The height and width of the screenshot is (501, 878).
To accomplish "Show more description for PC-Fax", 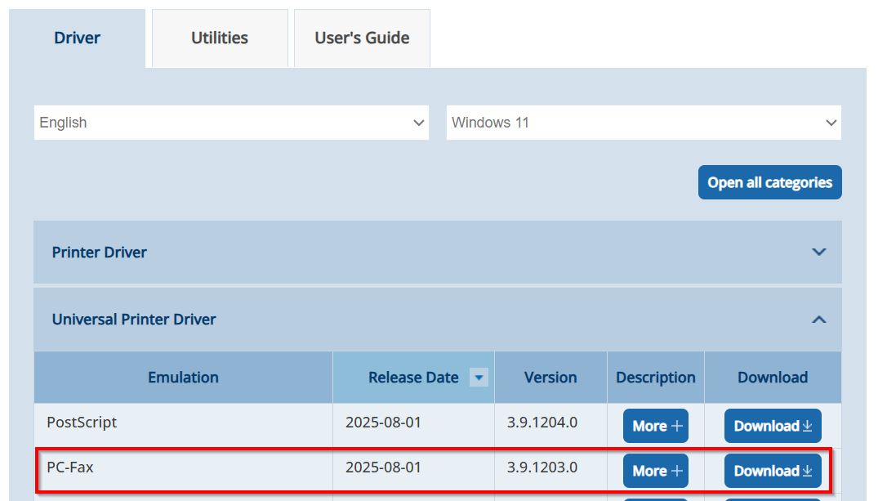I will 656,471.
